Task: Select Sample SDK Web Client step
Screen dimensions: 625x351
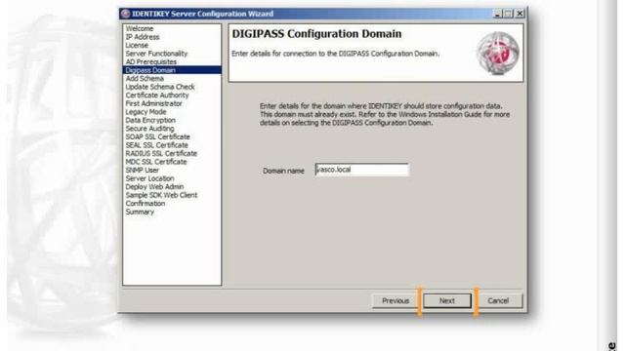Action: [x=161, y=195]
